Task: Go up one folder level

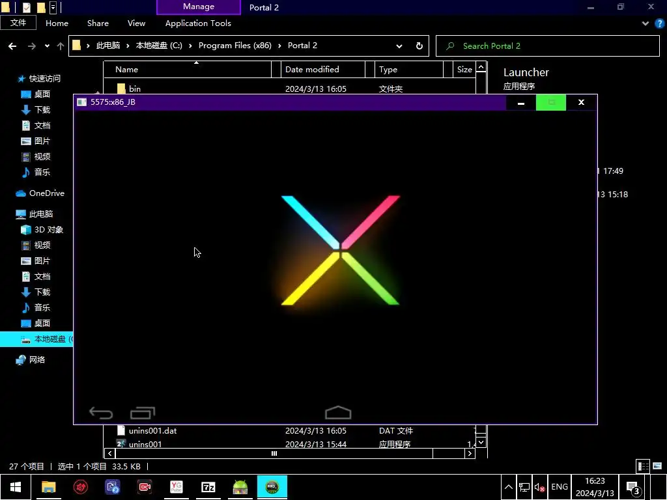Action: coord(61,46)
